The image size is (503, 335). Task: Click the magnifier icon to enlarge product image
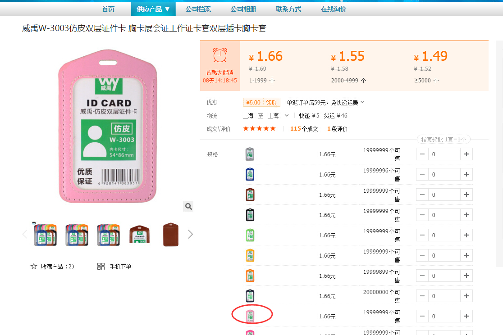tap(188, 207)
